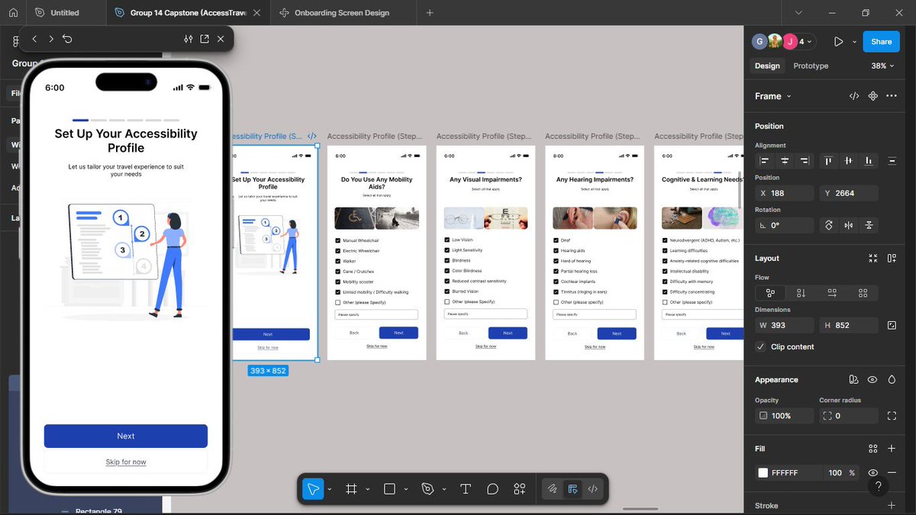Image resolution: width=916 pixels, height=515 pixels.
Task: Open a new tab with plus icon
Action: pyautogui.click(x=430, y=13)
